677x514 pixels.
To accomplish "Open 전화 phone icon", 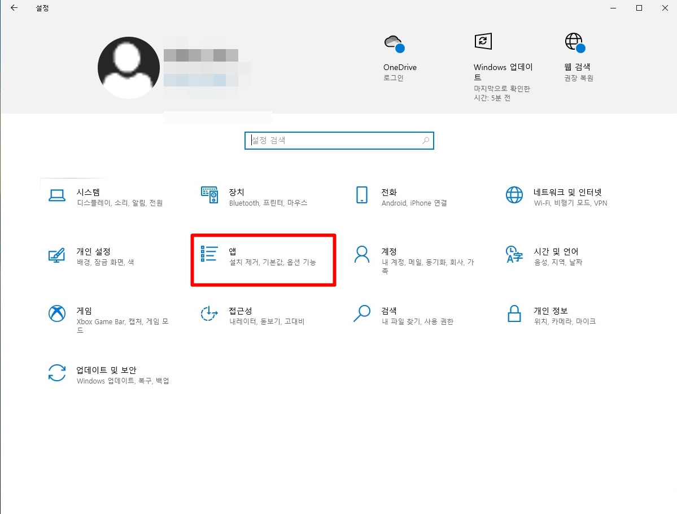I will [x=362, y=195].
